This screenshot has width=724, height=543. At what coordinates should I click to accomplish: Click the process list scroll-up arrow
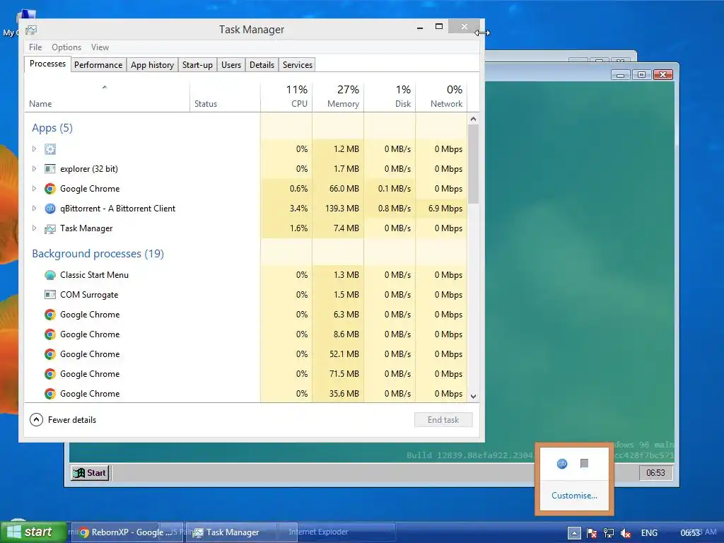(x=473, y=119)
